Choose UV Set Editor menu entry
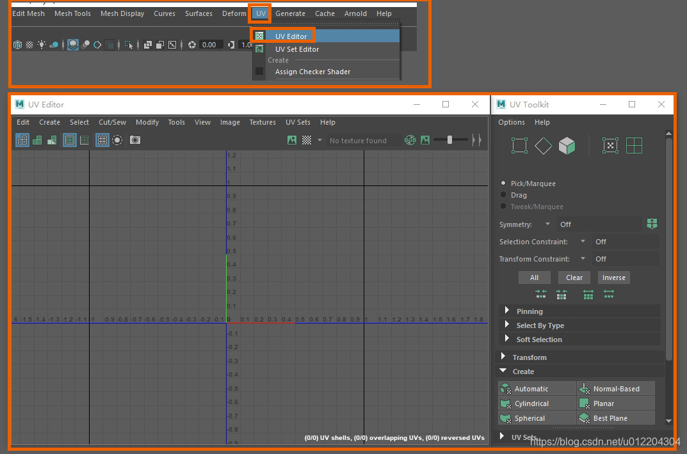 tap(326, 49)
